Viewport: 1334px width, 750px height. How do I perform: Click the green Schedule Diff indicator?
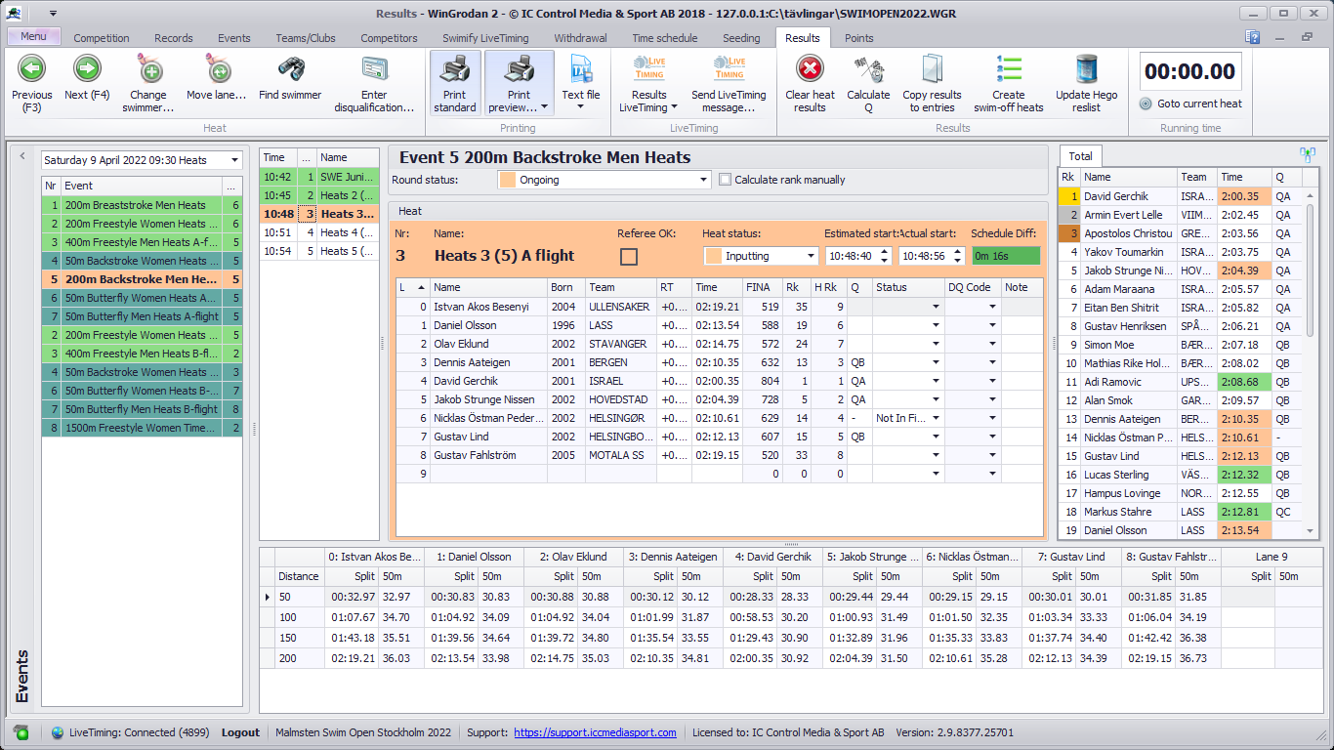[x=1005, y=256]
